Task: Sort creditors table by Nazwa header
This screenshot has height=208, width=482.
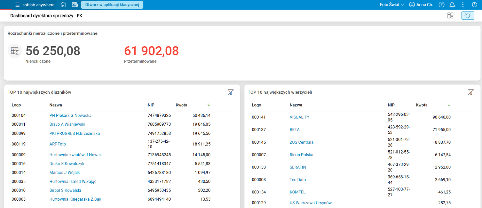Action: (x=296, y=105)
